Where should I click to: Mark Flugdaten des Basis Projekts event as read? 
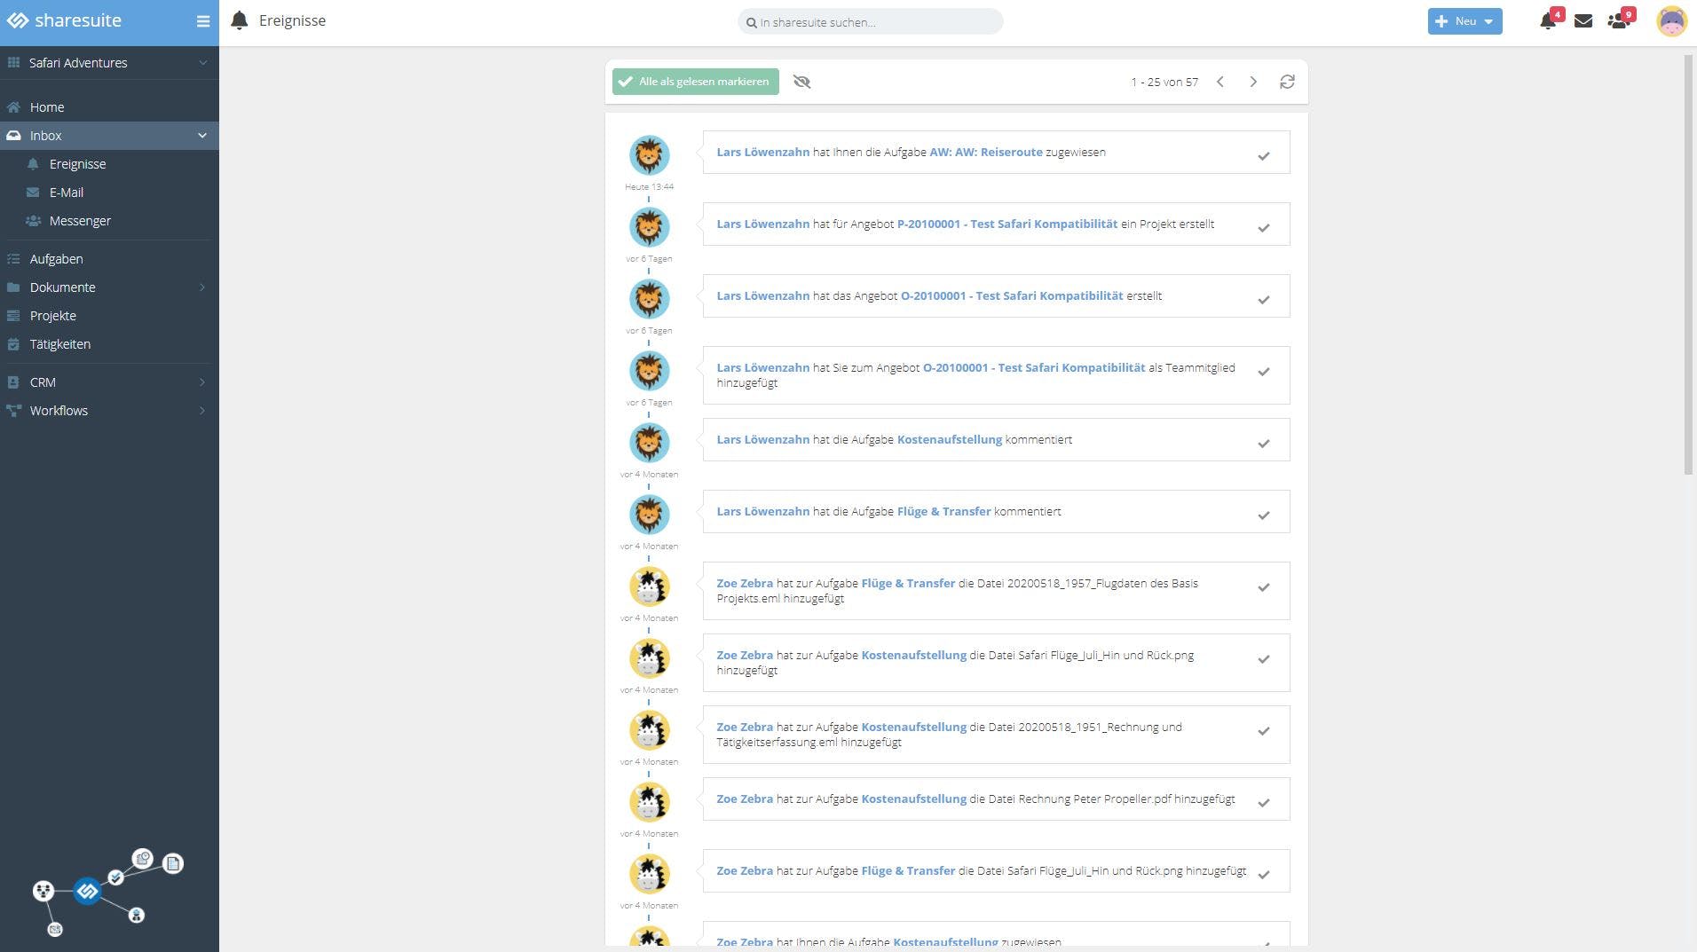coord(1263,587)
